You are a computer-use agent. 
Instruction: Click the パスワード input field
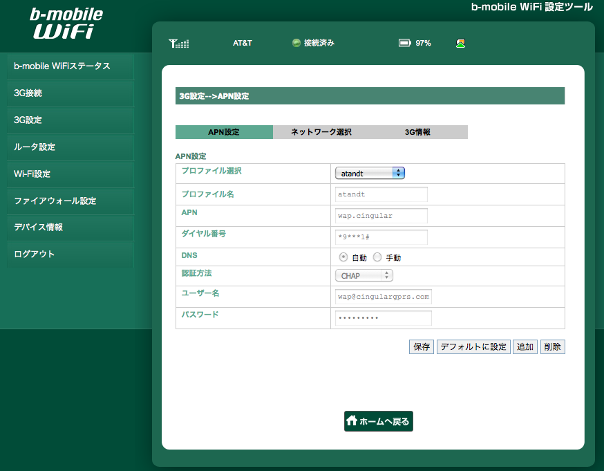(384, 318)
